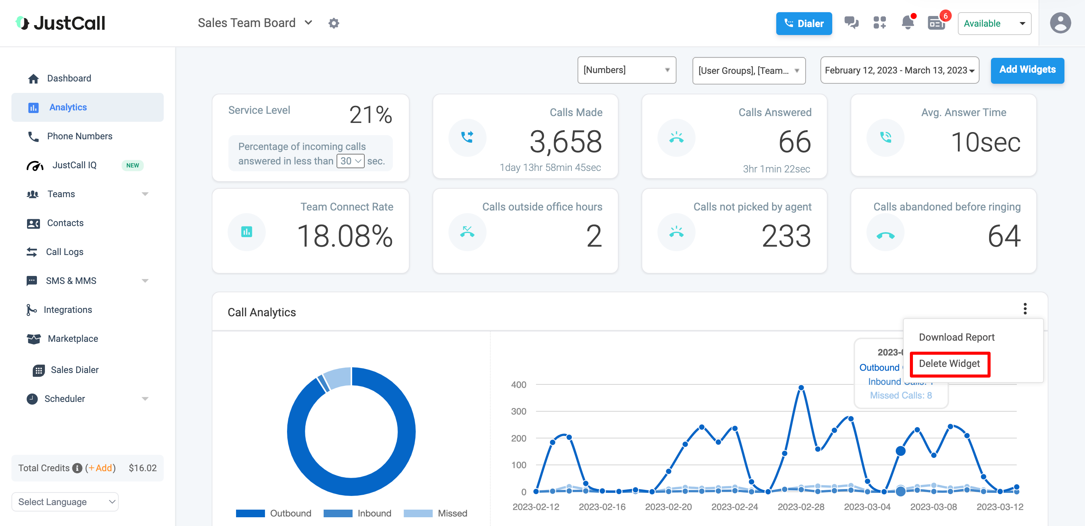Click the Download Report menu item

tap(956, 337)
